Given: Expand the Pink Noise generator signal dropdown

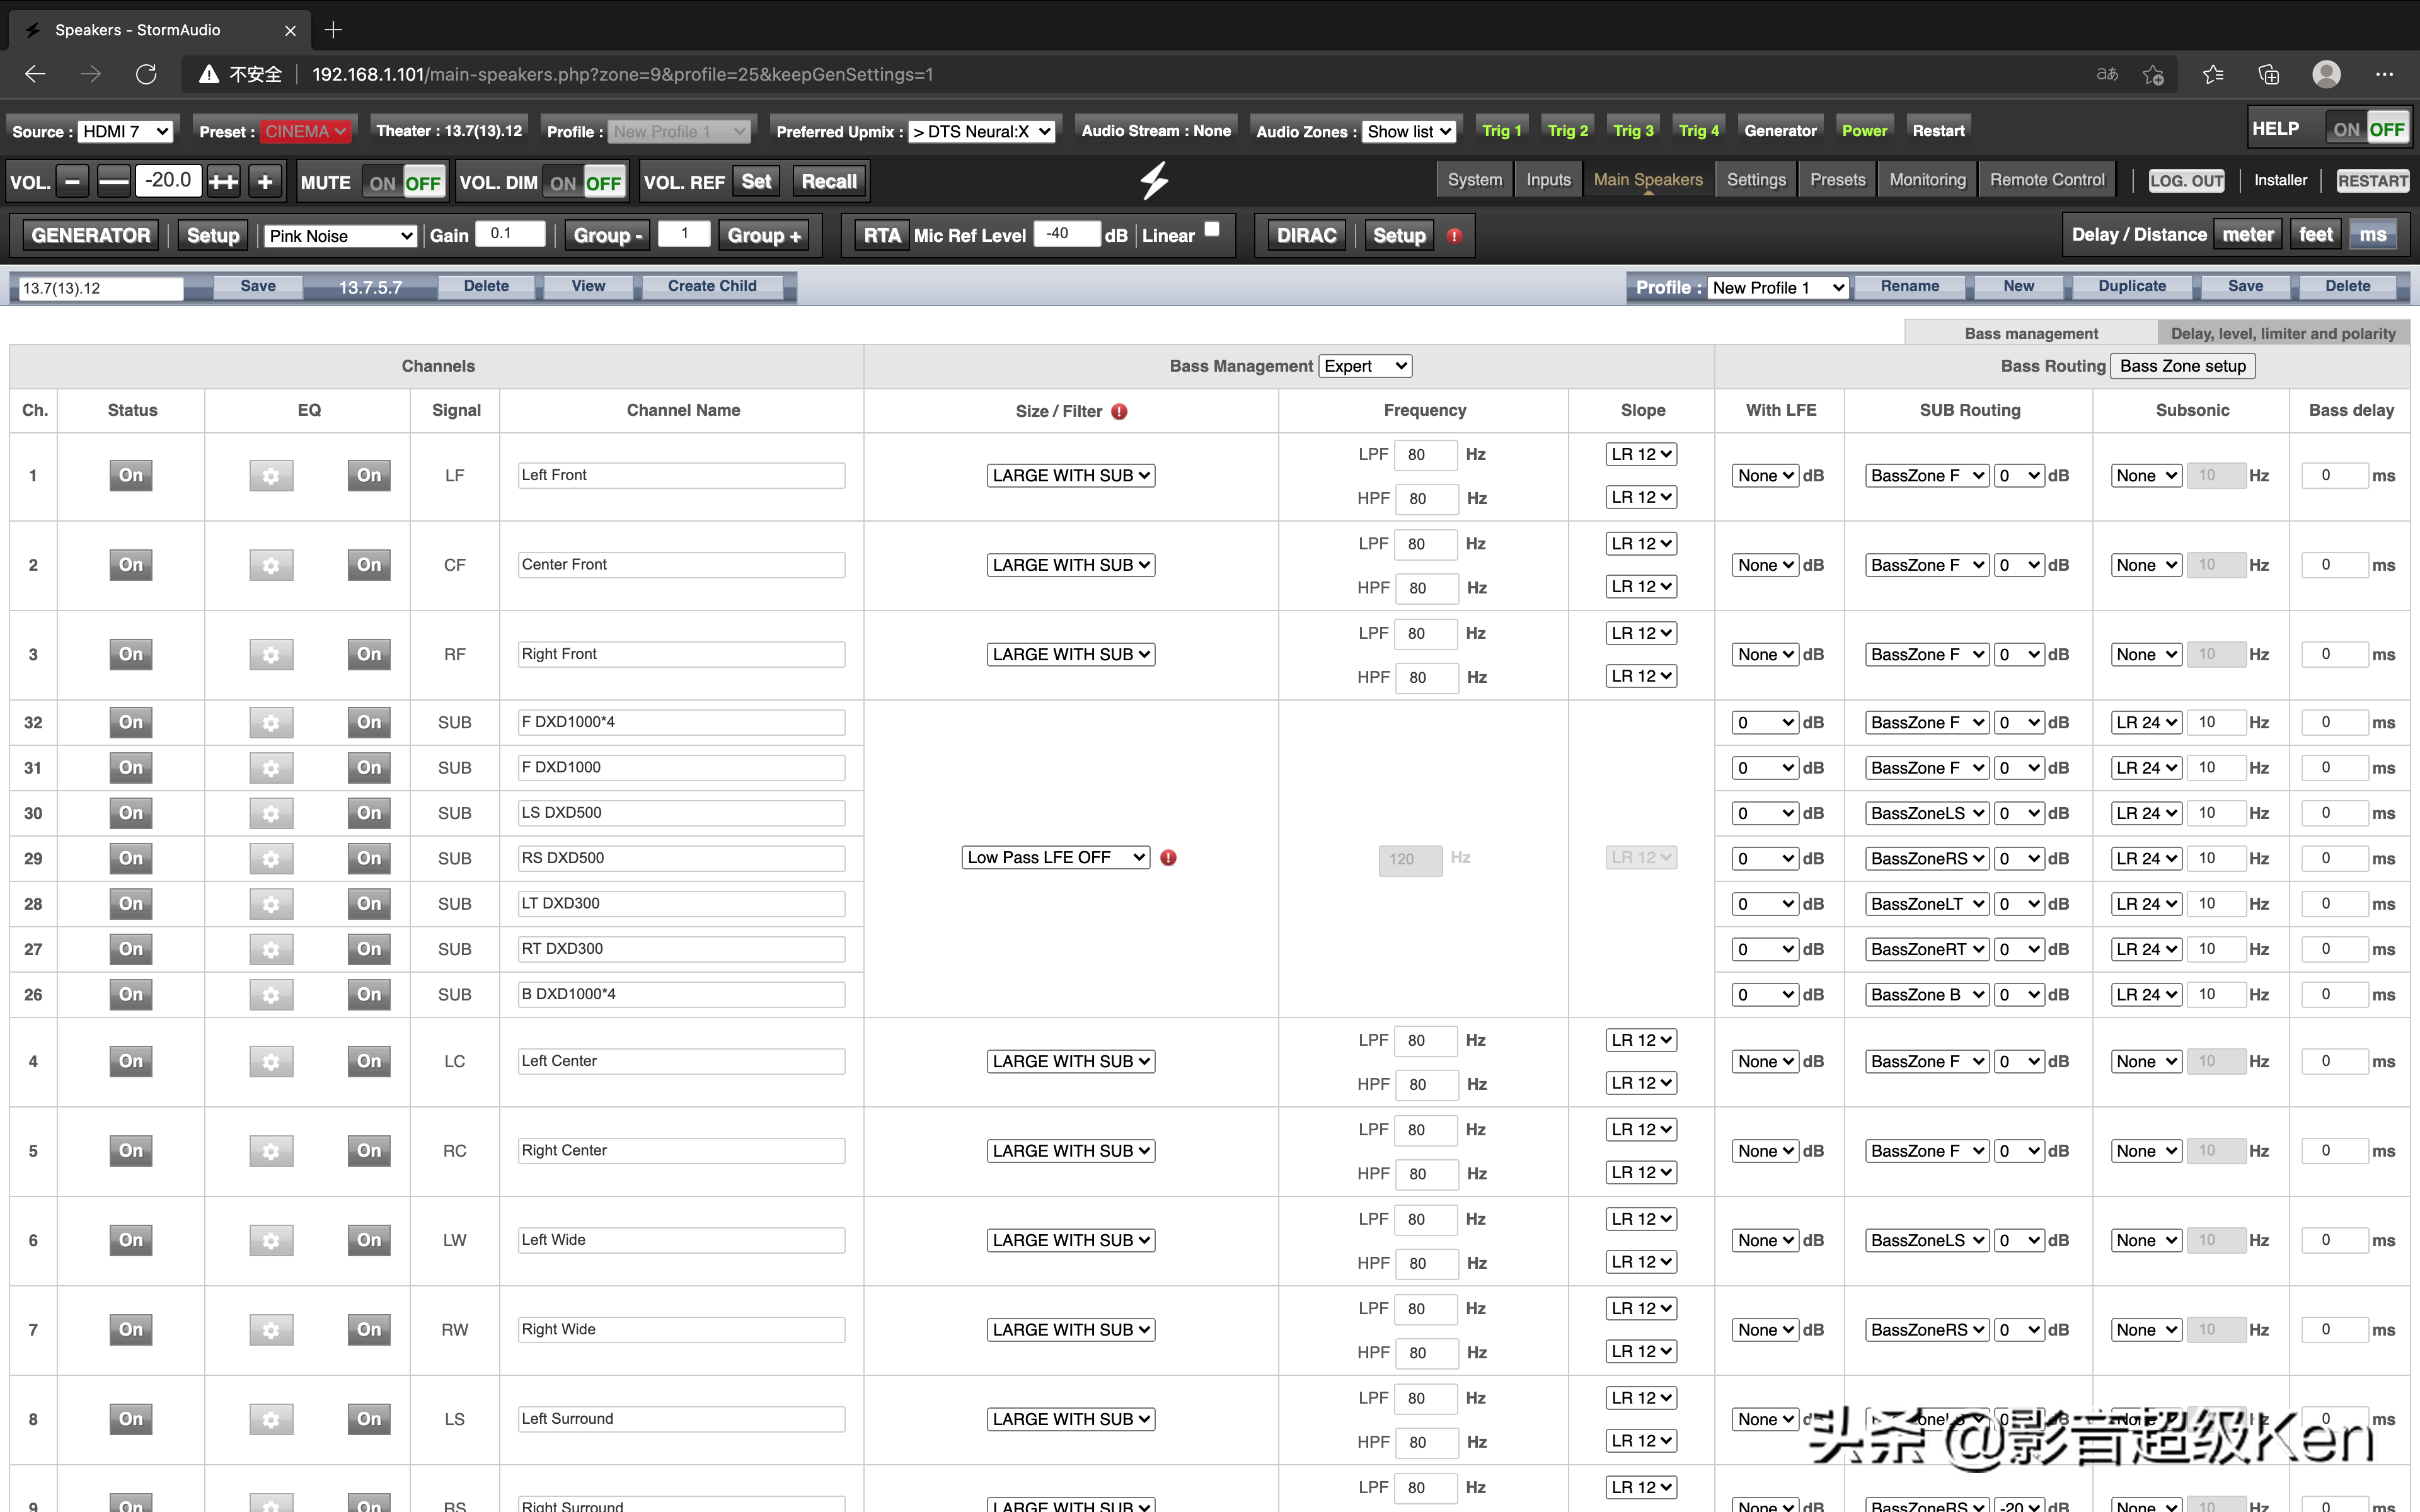Looking at the screenshot, I should 341,236.
